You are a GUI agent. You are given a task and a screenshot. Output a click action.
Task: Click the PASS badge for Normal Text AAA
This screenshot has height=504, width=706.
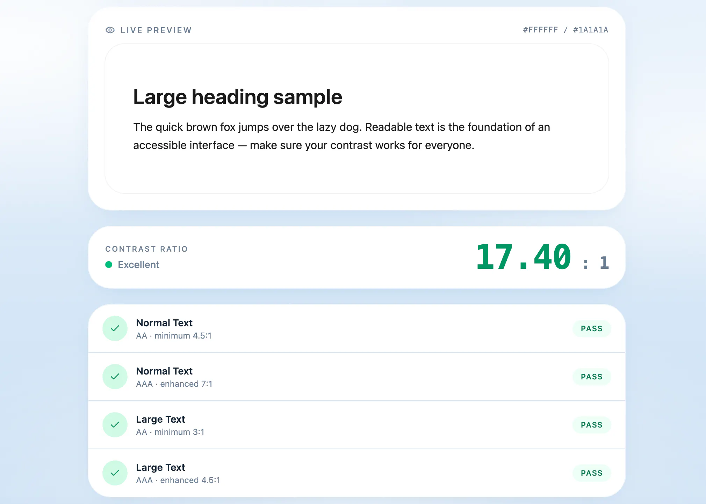(592, 377)
